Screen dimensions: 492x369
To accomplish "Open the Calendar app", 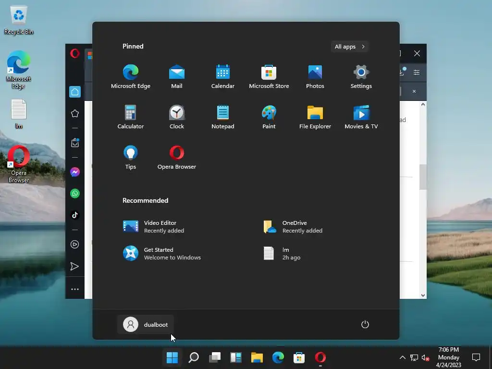I will coord(223,76).
